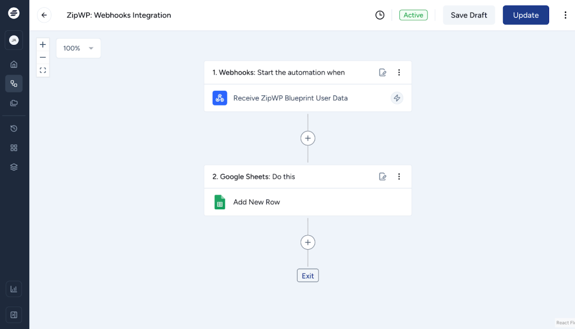Select the Add New Row action
Image resolution: width=575 pixels, height=329 pixels.
(x=257, y=202)
